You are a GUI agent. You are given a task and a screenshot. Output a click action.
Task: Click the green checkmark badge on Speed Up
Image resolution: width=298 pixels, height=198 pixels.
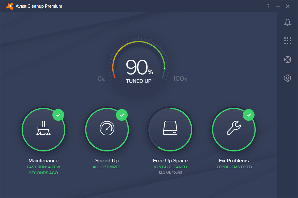(x=122, y=115)
